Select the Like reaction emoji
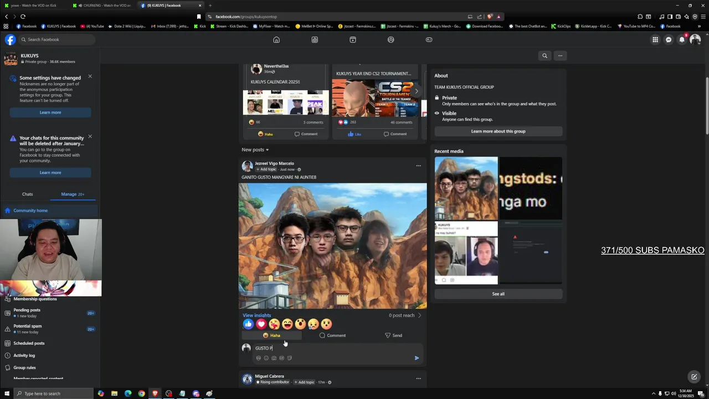 coord(248,324)
